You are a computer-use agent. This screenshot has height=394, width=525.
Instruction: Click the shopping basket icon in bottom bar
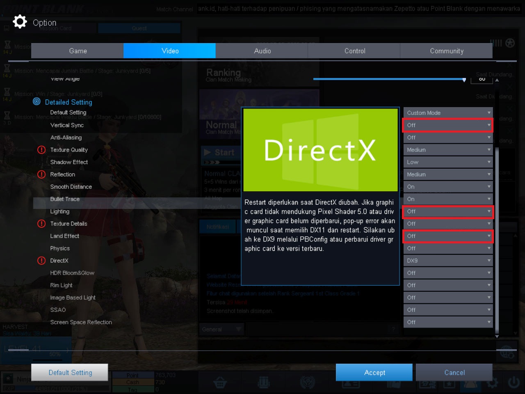point(220,383)
